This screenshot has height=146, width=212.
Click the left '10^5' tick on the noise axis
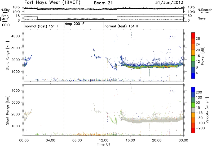coord(16,7)
